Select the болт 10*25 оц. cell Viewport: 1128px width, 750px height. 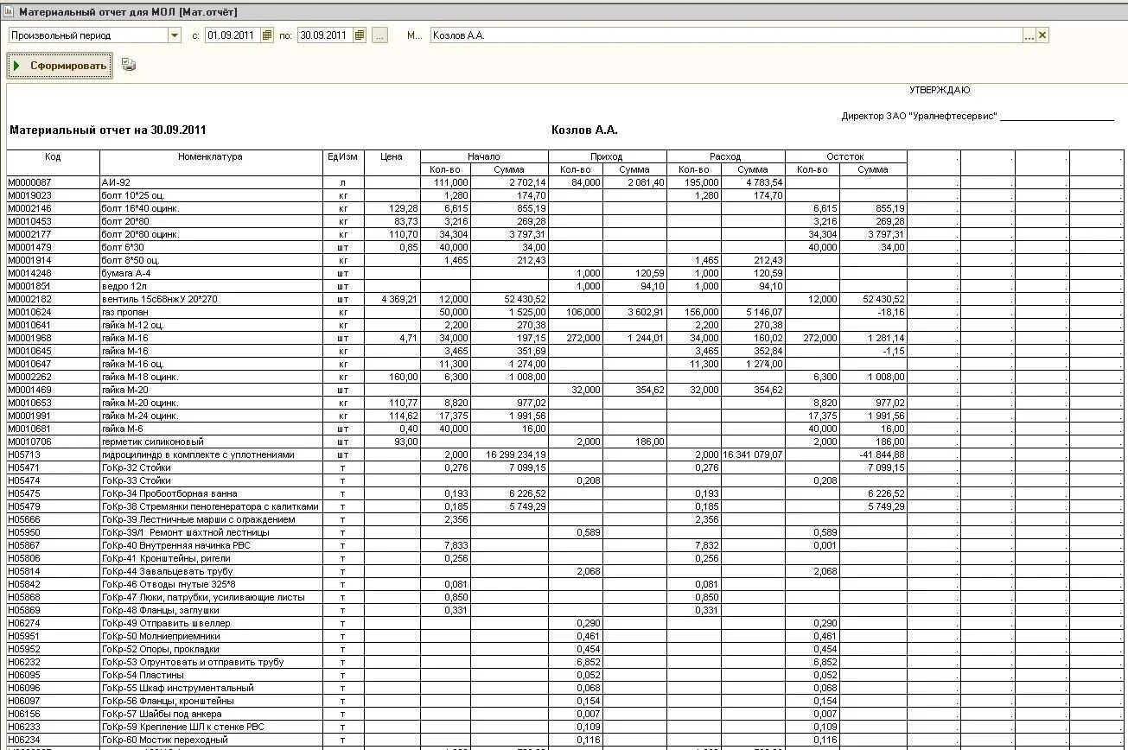(211, 195)
